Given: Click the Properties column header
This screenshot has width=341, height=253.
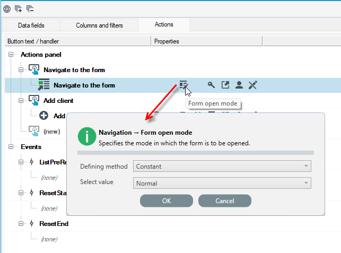Looking at the screenshot, I should click(207, 41).
